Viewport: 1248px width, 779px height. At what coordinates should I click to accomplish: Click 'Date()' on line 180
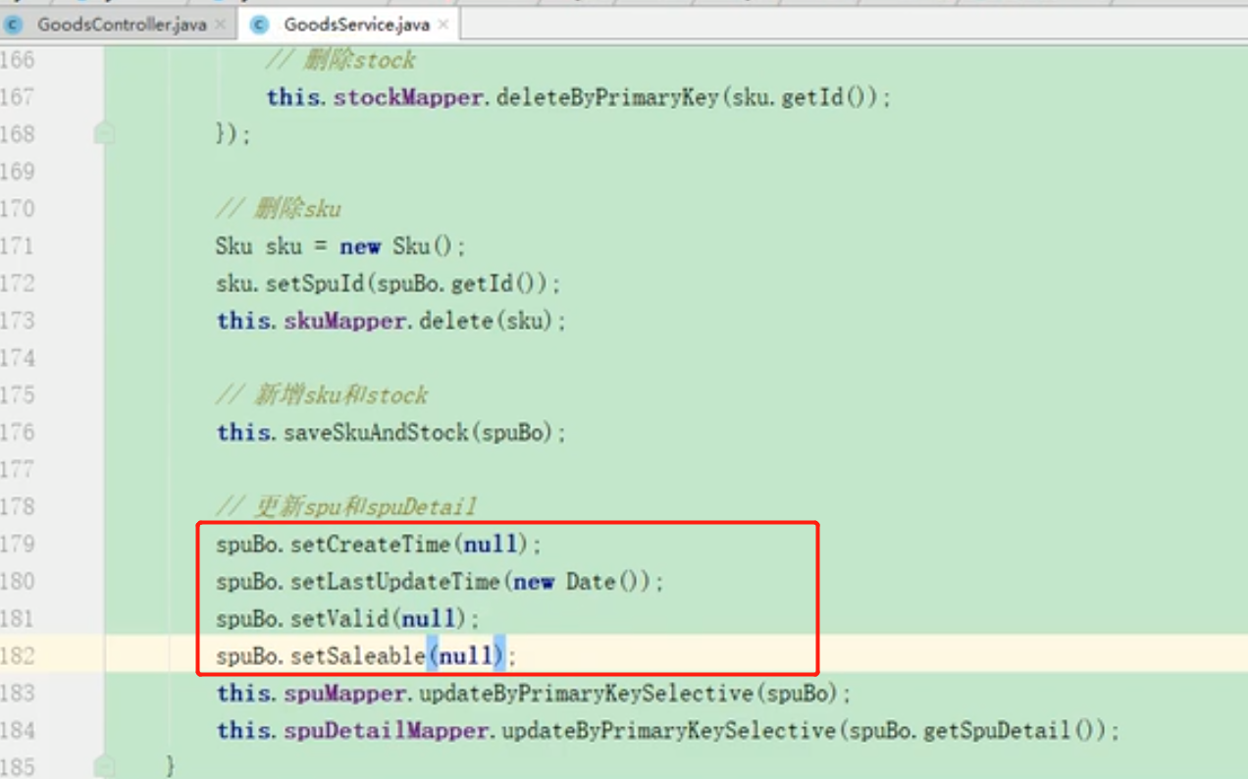click(x=602, y=582)
